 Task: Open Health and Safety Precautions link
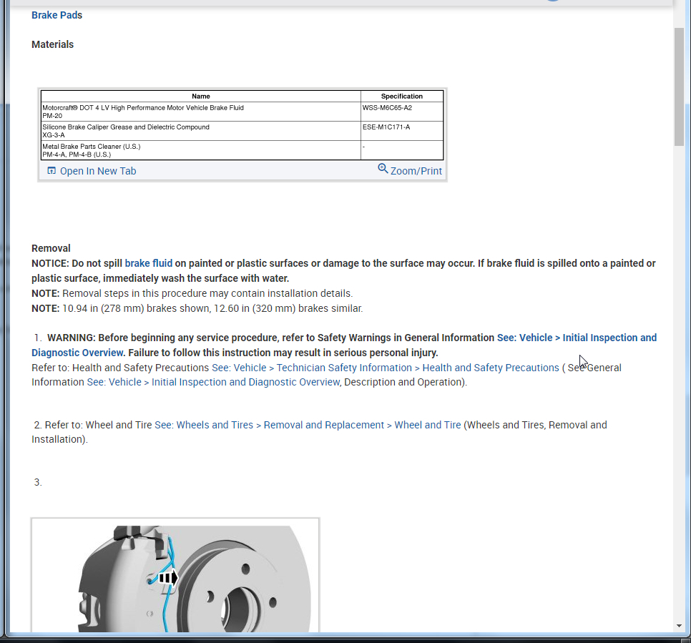(491, 368)
